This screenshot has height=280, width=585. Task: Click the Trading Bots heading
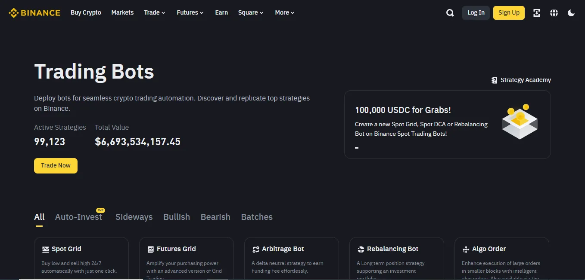94,71
